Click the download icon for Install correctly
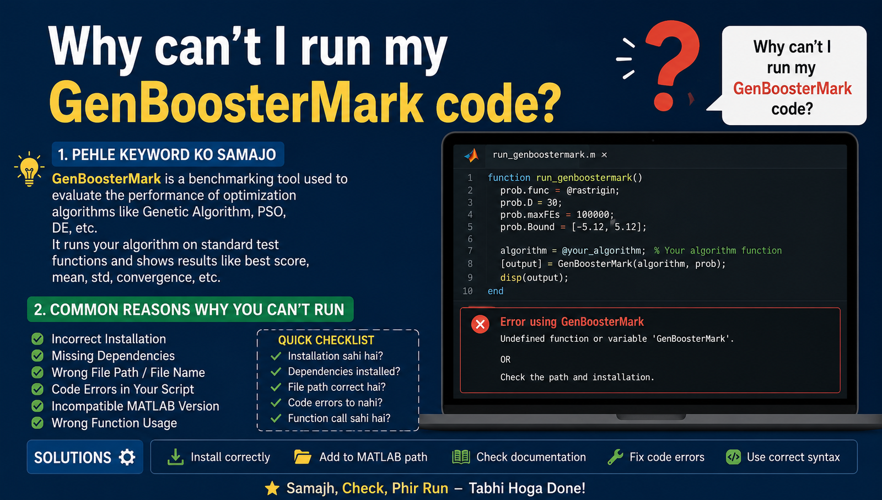This screenshot has height=500, width=882. (x=175, y=457)
